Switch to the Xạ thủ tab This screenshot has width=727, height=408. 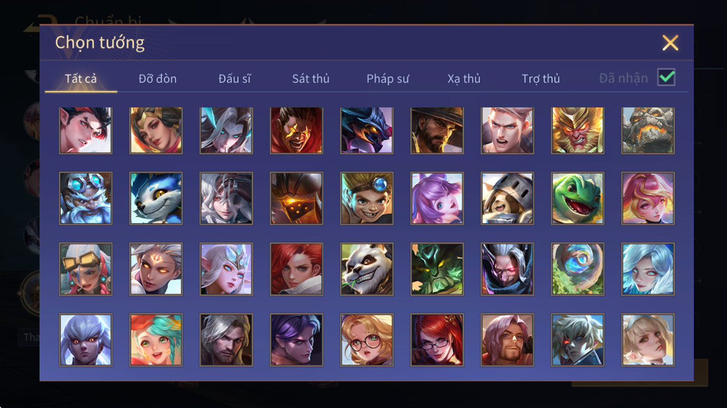(464, 79)
